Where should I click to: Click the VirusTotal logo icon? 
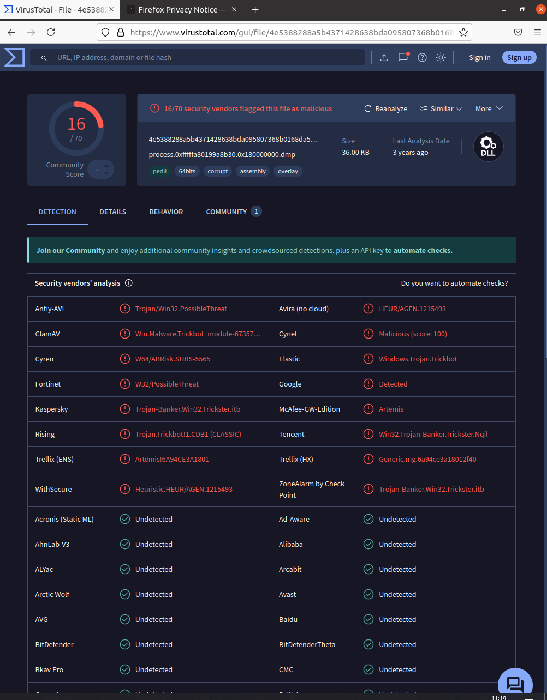pos(14,57)
